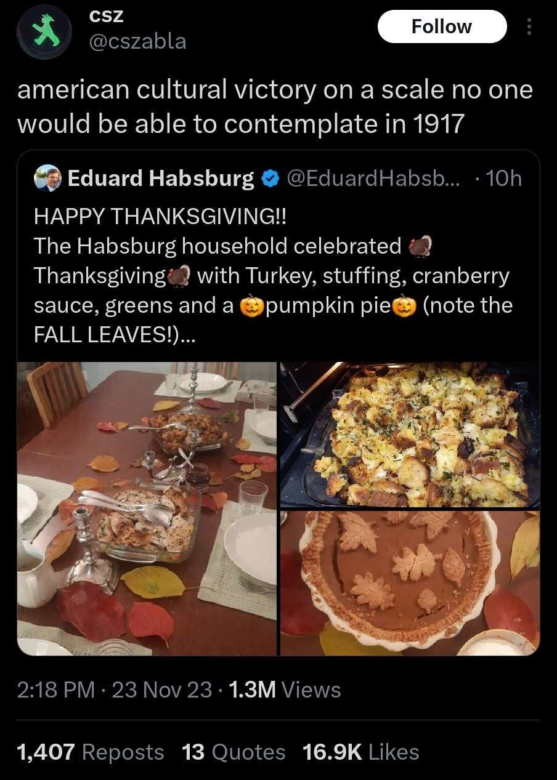The image size is (557, 780).
Task: Show the 1,407 Reposts list
Action: tap(91, 752)
